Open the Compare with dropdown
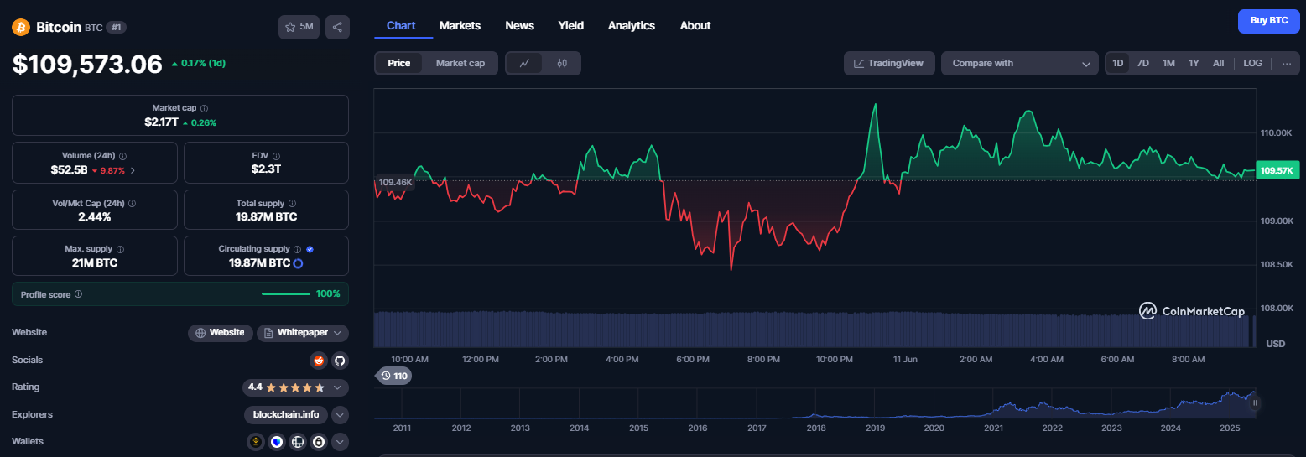 (1020, 63)
